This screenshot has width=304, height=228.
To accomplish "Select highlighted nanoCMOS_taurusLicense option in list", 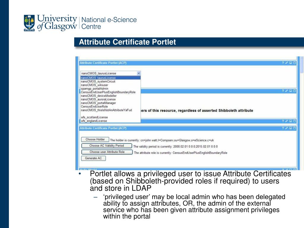I will pyautogui.click(x=110, y=78).
